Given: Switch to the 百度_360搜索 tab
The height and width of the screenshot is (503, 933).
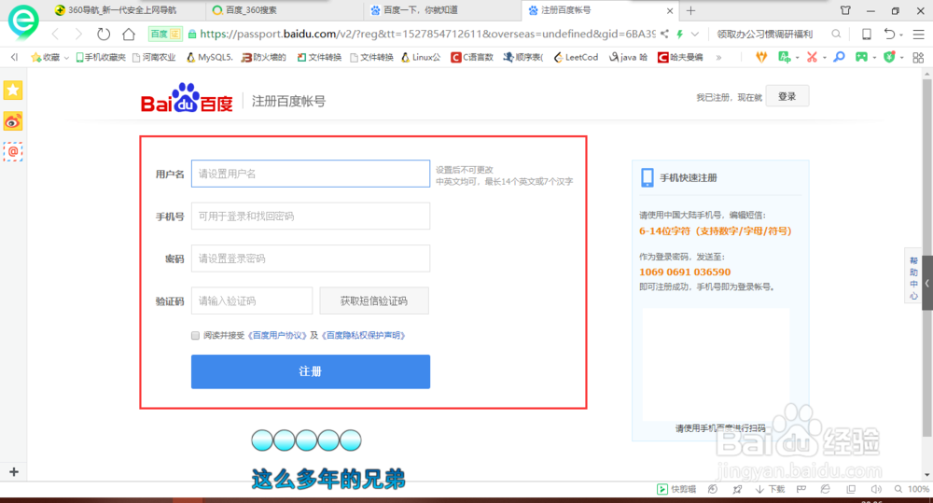Looking at the screenshot, I should point(284,10).
